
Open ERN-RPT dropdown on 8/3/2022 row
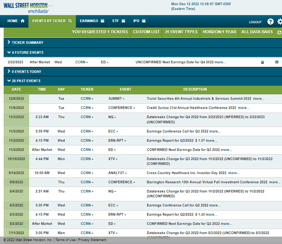pos(117,215)
